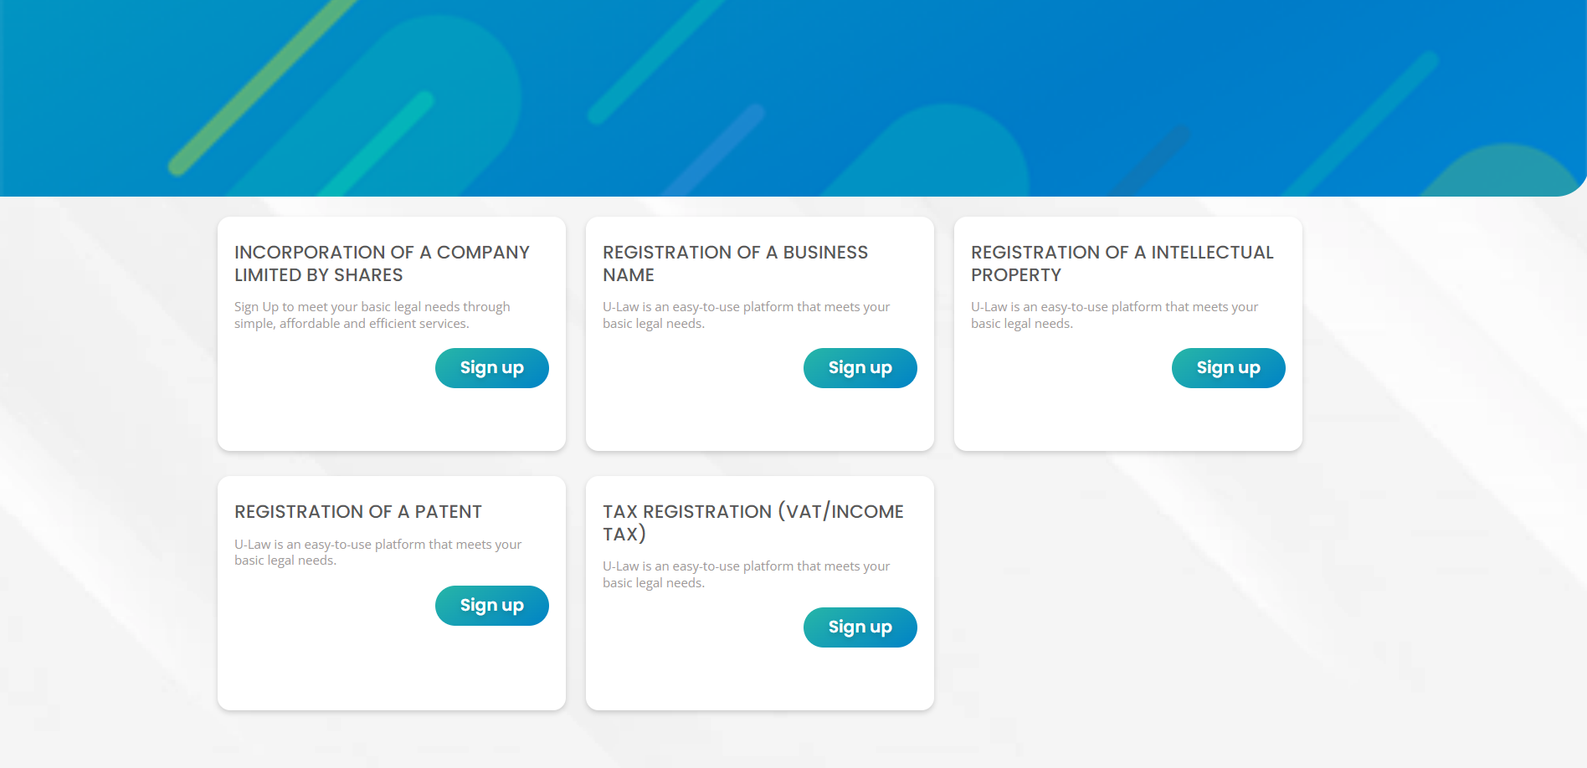Click U-Law description in Tax Registration card

point(746,575)
